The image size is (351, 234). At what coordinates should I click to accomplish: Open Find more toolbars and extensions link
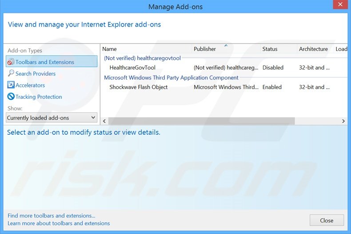click(52, 216)
